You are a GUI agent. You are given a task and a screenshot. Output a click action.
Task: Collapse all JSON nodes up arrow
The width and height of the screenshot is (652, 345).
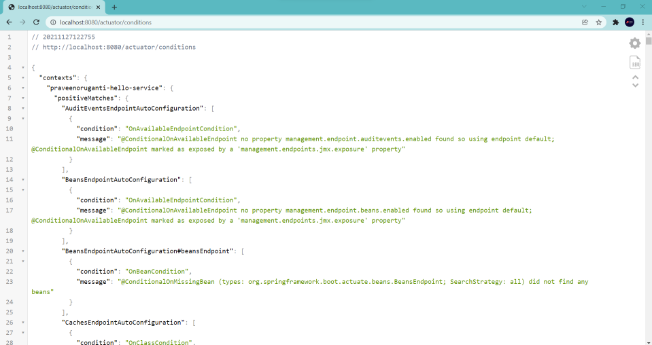[636, 77]
